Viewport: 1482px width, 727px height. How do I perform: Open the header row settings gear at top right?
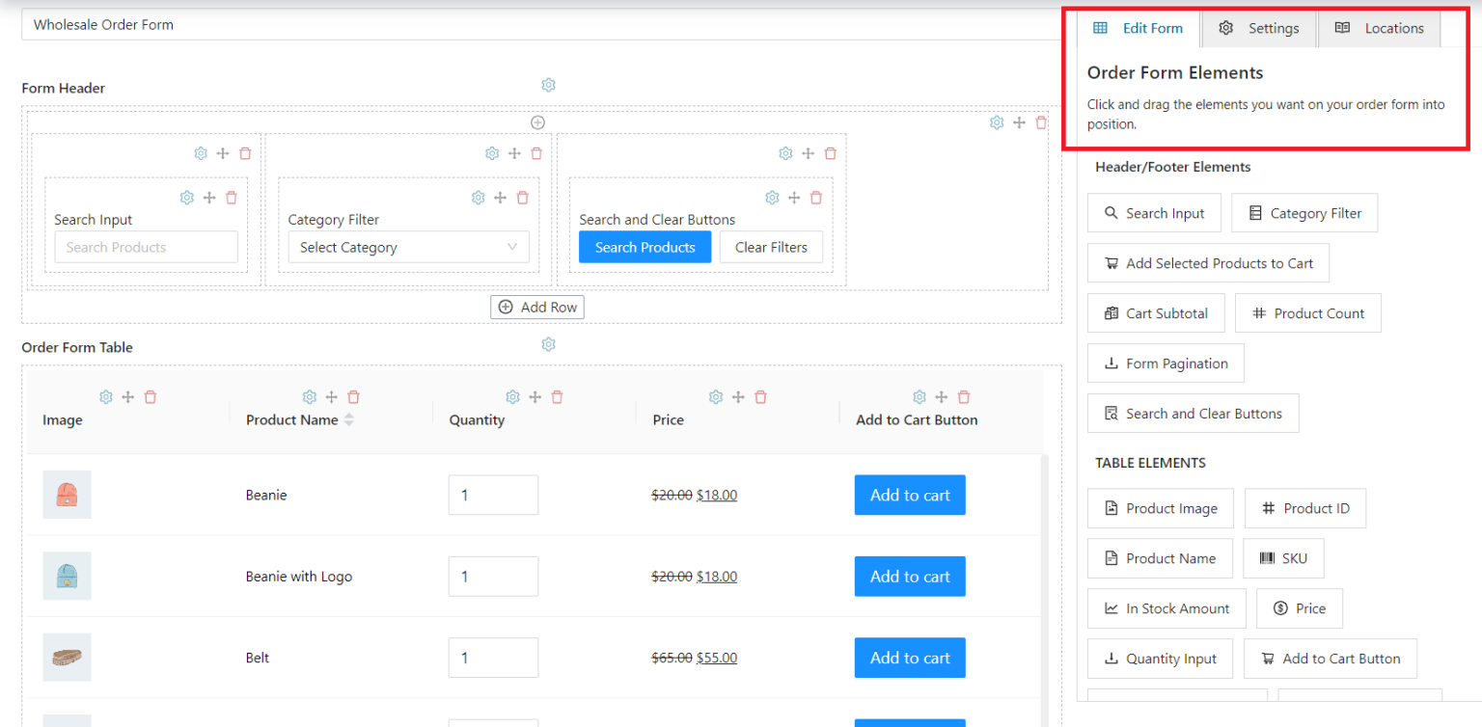coord(997,122)
